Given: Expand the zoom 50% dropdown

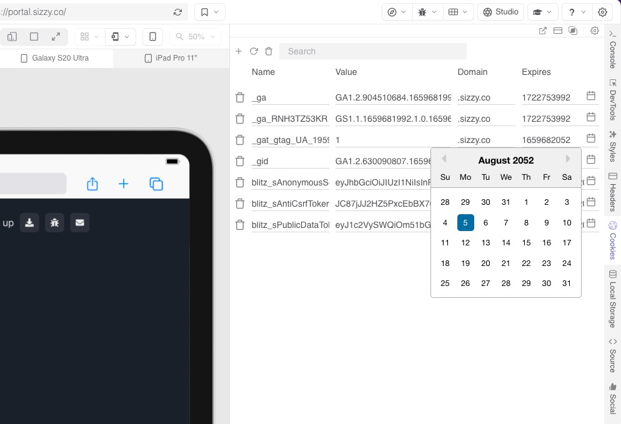Looking at the screenshot, I should pyautogui.click(x=196, y=37).
